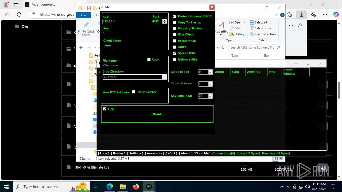Click the Host input field
The image size is (342, 192).
pyautogui.click(x=126, y=22)
